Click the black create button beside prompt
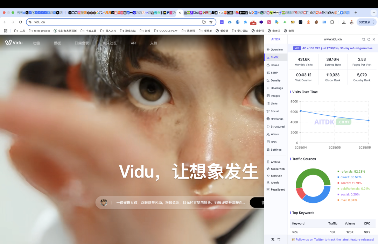 point(257,202)
